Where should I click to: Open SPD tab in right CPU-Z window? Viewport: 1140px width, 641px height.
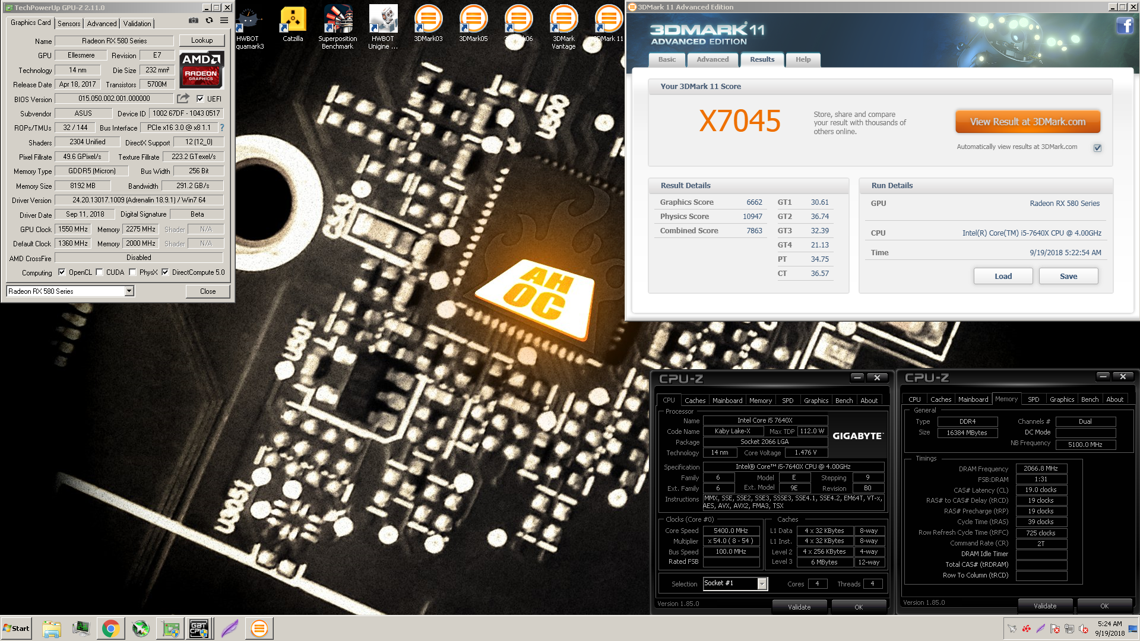[1033, 399]
